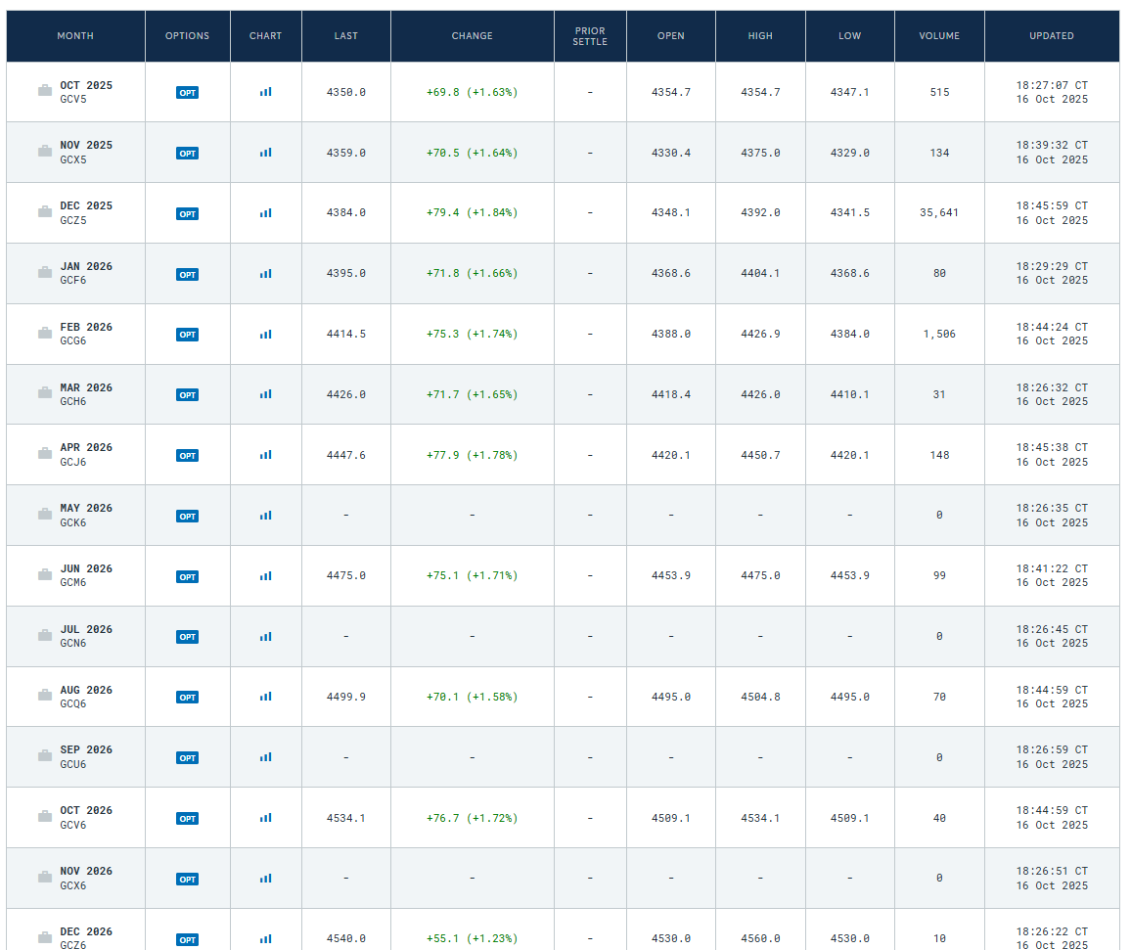Click change value +69.8 (+1.63%)

473,92
